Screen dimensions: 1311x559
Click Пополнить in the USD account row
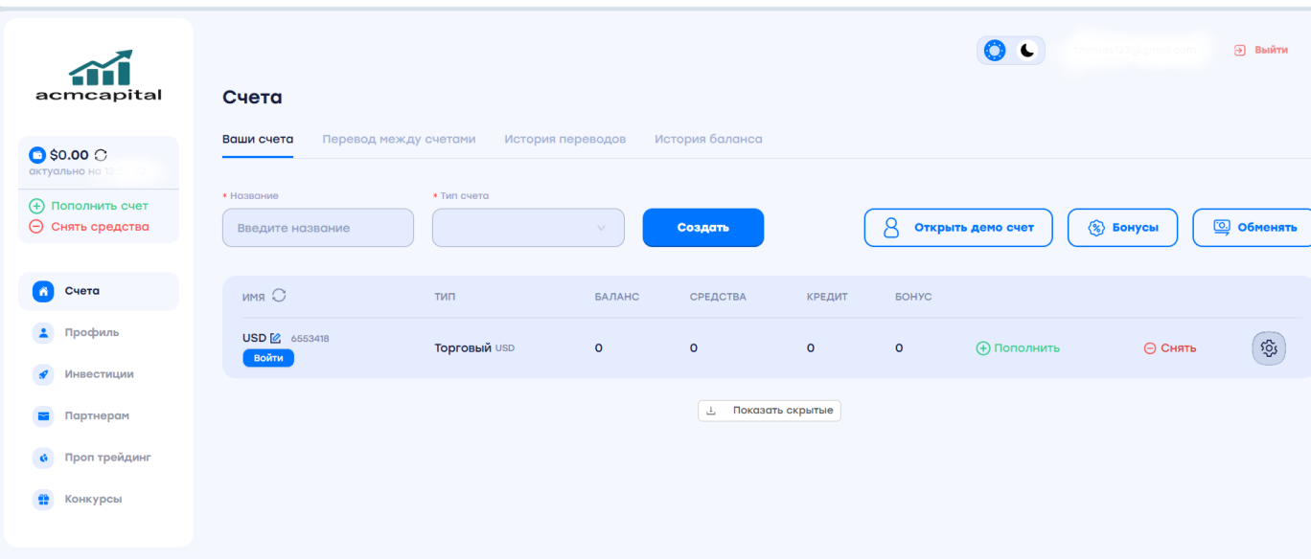pos(1018,348)
